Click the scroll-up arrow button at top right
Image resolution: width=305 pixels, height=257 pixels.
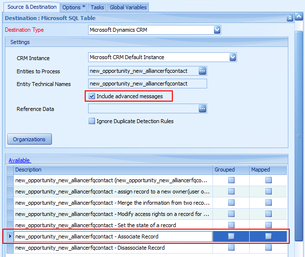(x=299, y=17)
